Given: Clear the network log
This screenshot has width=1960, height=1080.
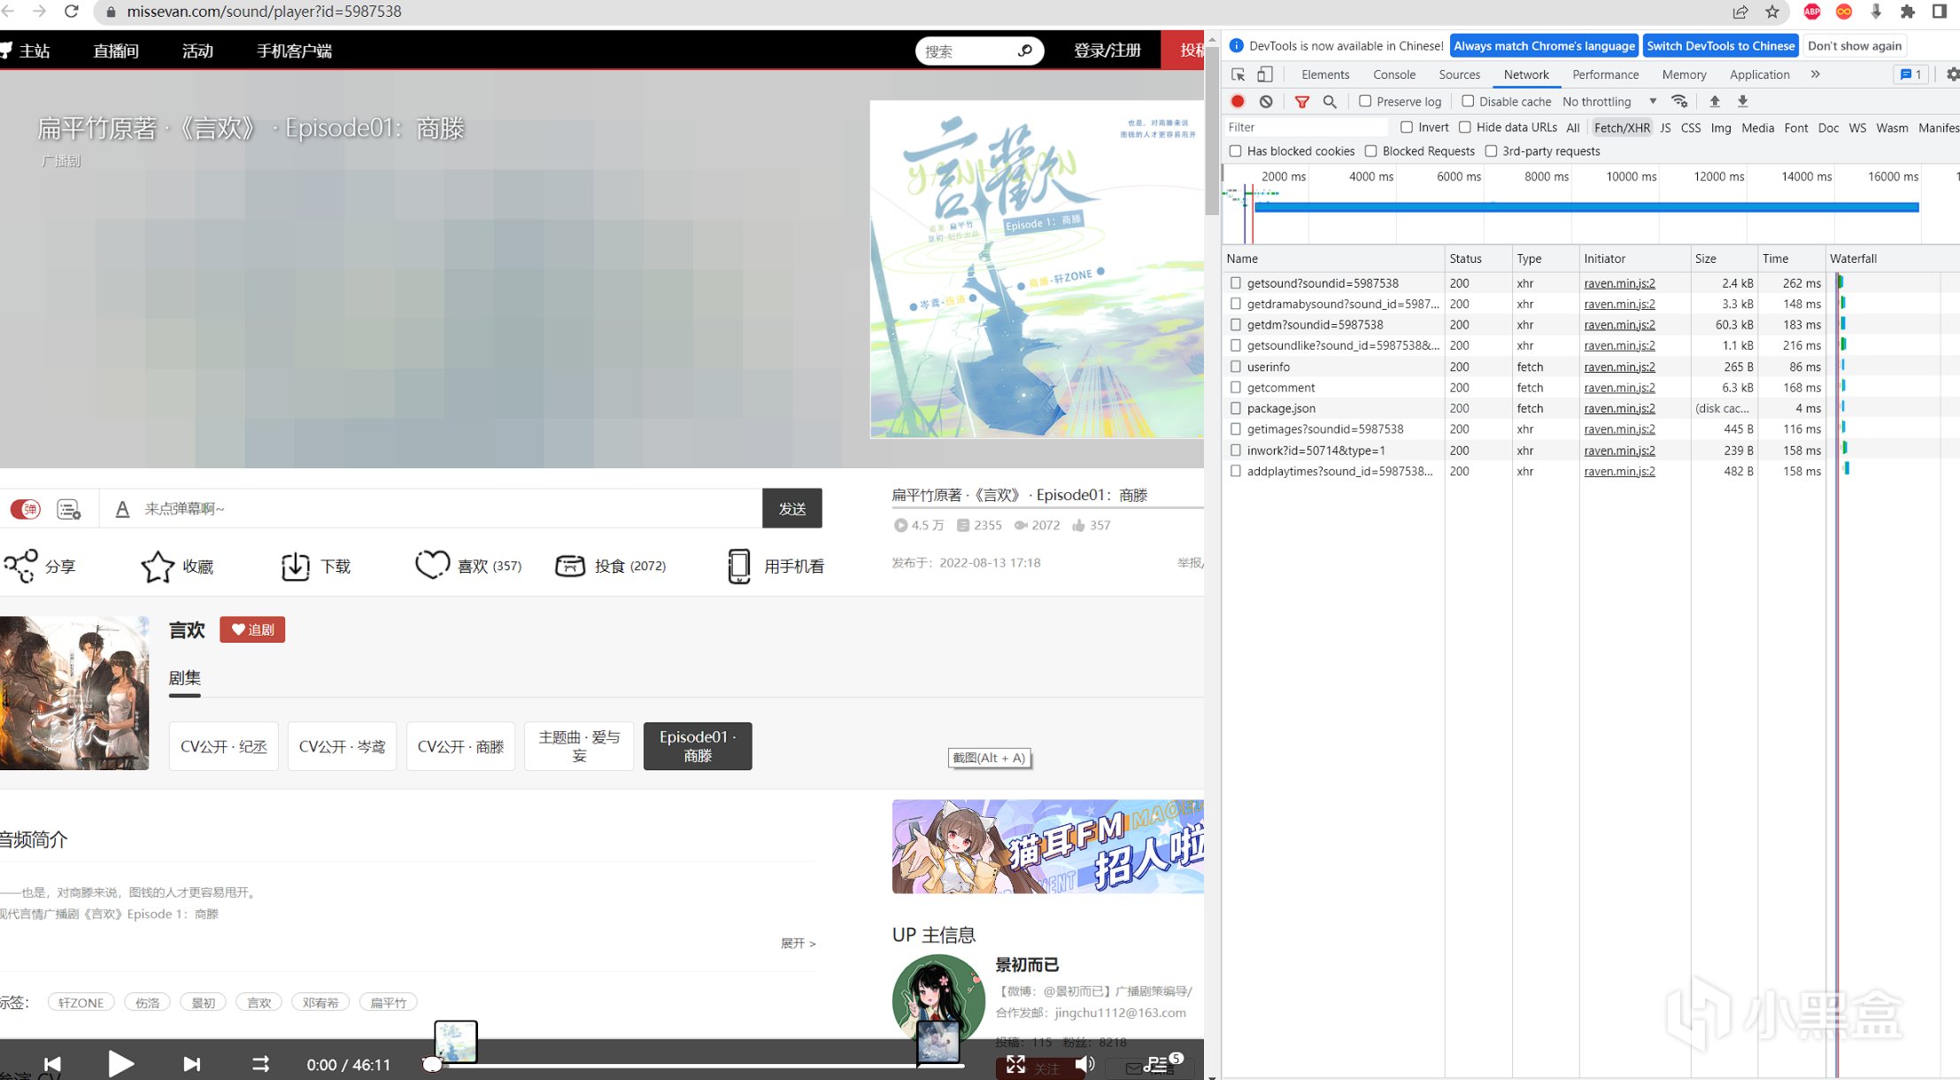Looking at the screenshot, I should click(1266, 101).
